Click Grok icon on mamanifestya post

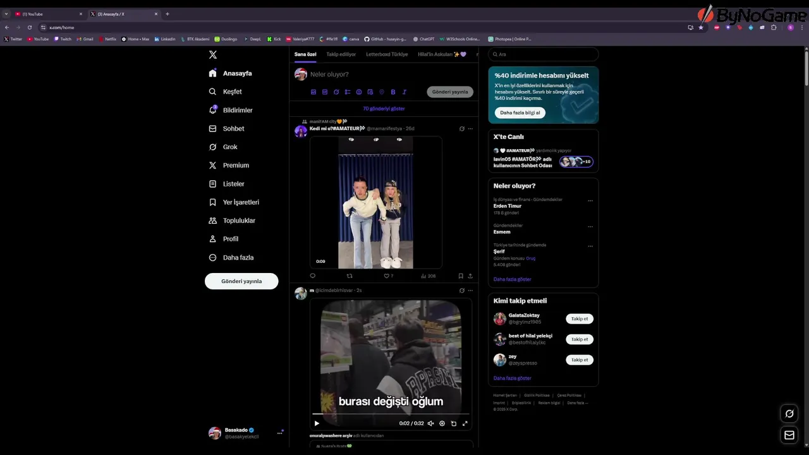pos(462,129)
